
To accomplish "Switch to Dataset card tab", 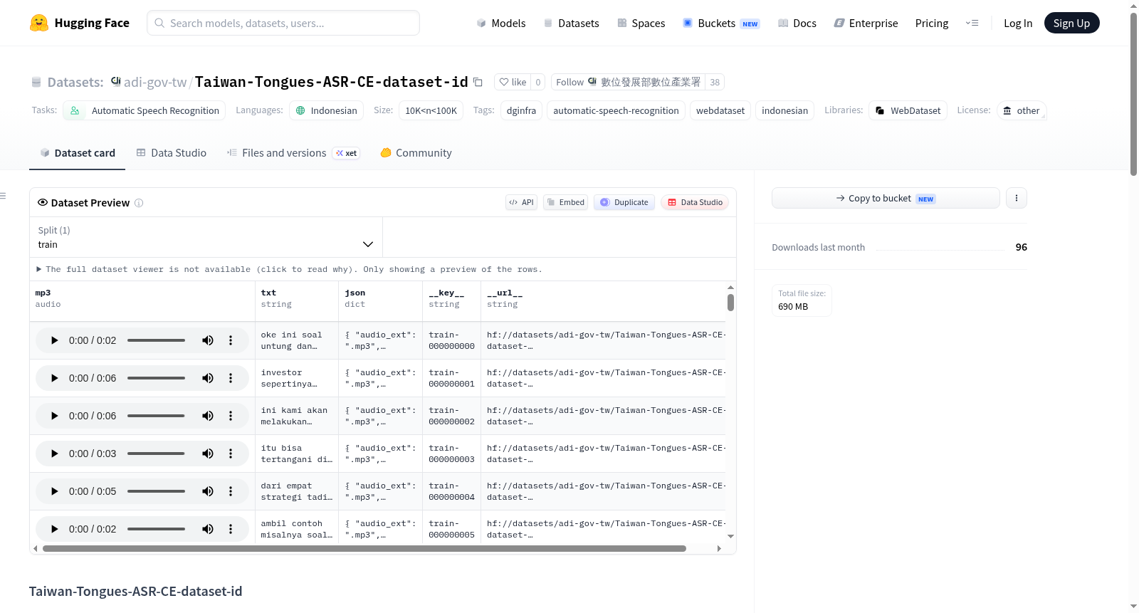I will point(77,153).
